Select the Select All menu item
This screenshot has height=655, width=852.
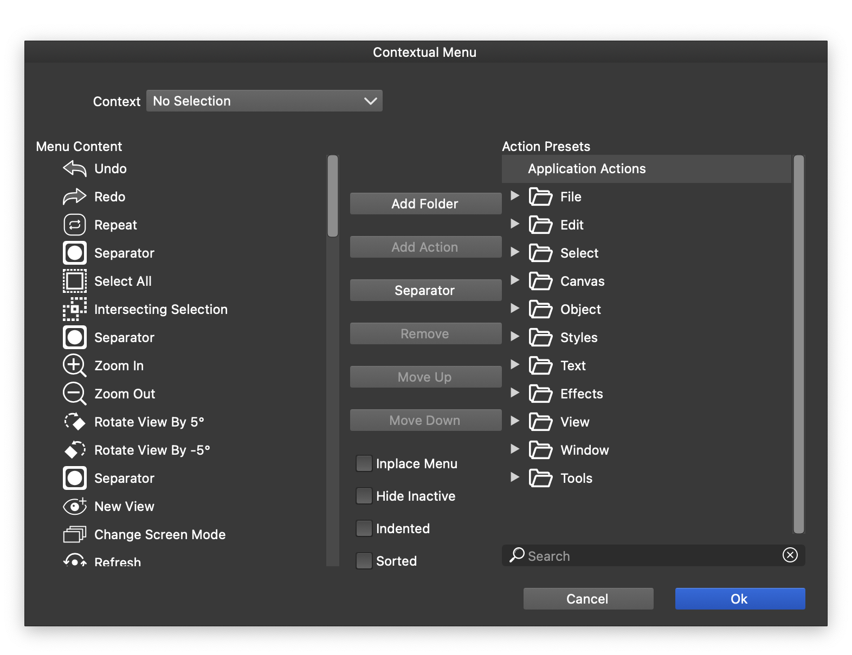pyautogui.click(x=122, y=281)
